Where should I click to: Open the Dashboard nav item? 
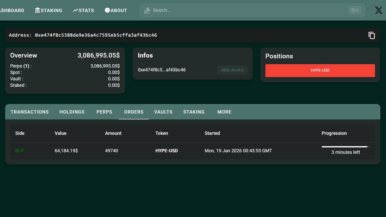pyautogui.click(x=12, y=10)
